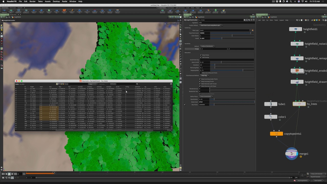Select the HeightField Noise shelf tool

(11, 11)
